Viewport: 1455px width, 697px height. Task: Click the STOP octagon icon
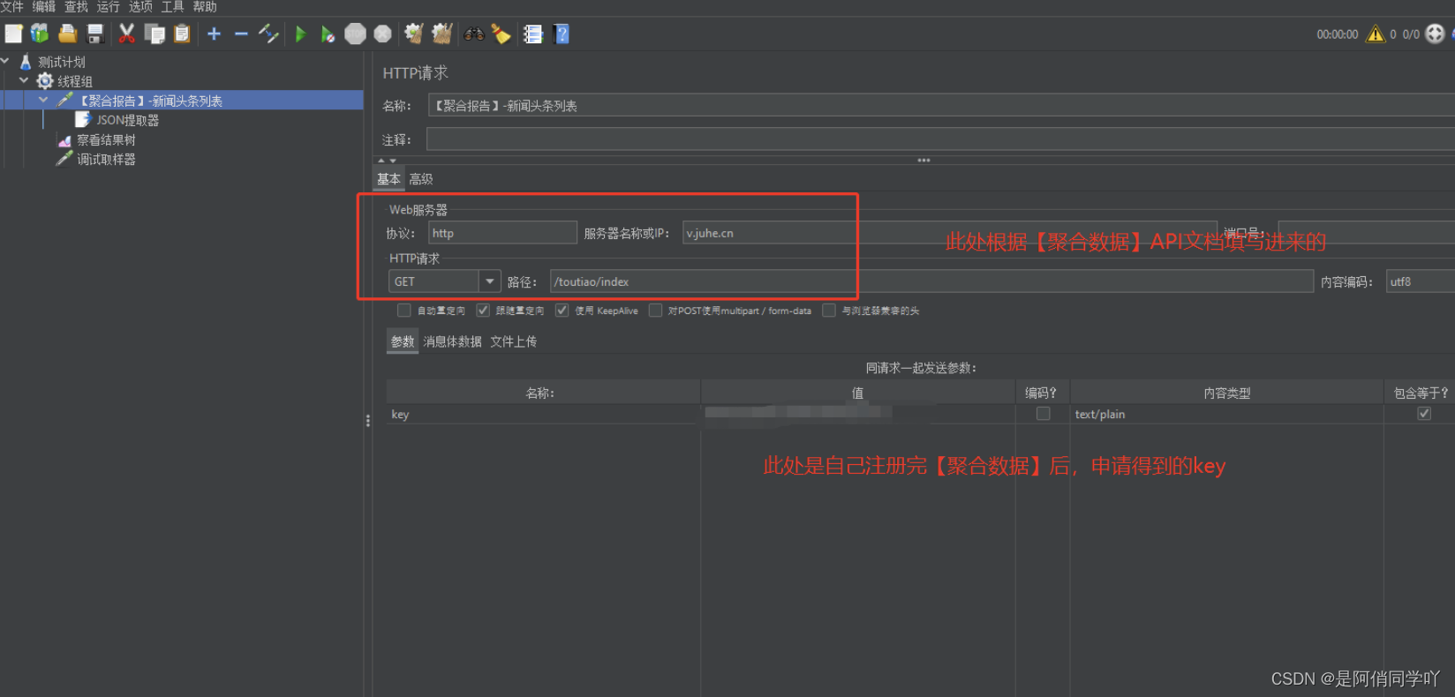(x=355, y=34)
